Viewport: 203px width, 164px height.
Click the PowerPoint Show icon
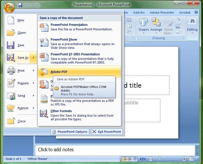(44, 42)
